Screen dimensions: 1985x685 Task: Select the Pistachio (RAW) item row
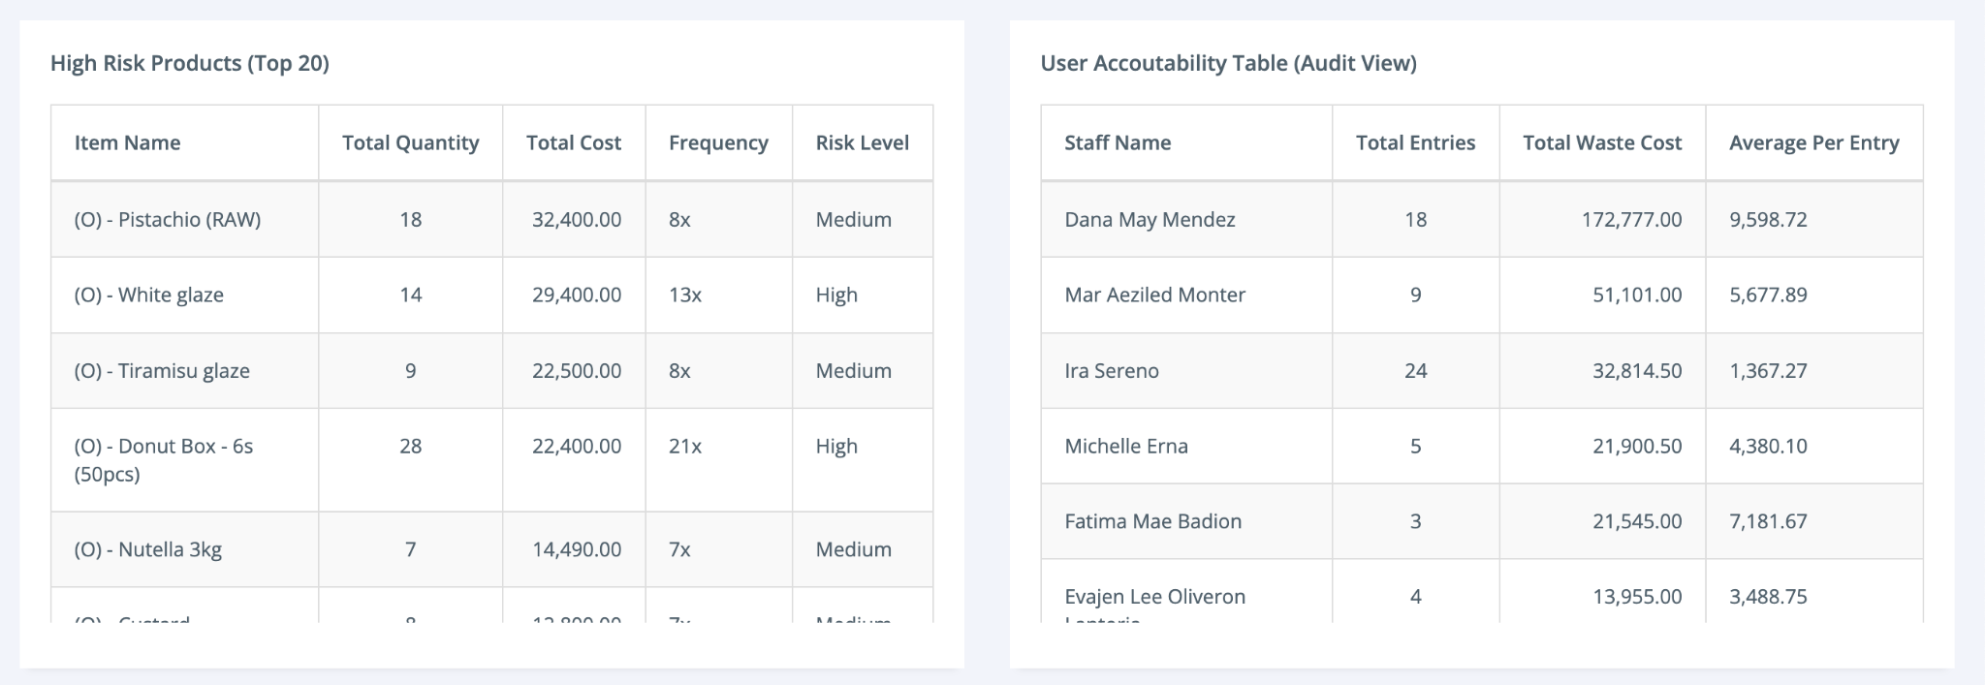pyautogui.click(x=168, y=219)
